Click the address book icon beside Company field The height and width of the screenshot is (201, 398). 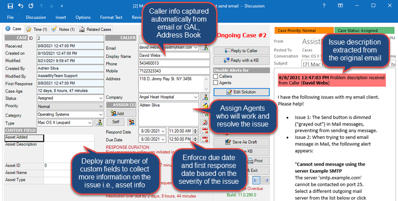tap(205, 97)
